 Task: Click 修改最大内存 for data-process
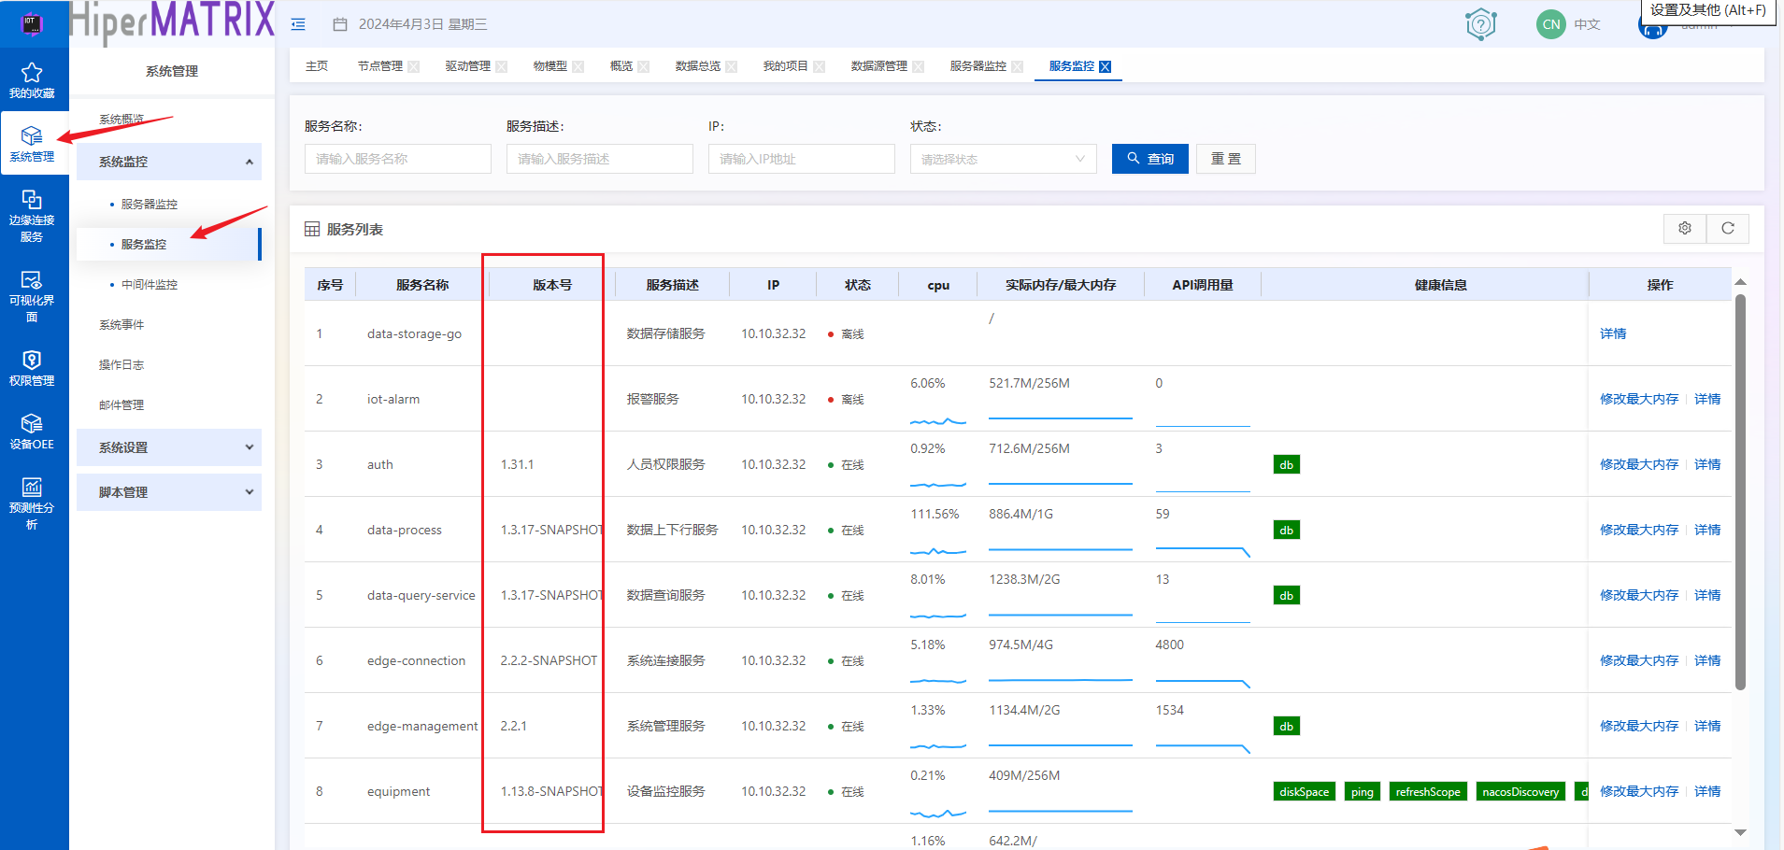tap(1639, 530)
